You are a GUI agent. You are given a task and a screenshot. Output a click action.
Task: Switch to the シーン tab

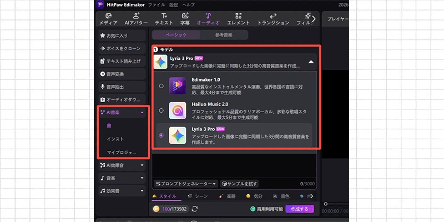(198, 196)
